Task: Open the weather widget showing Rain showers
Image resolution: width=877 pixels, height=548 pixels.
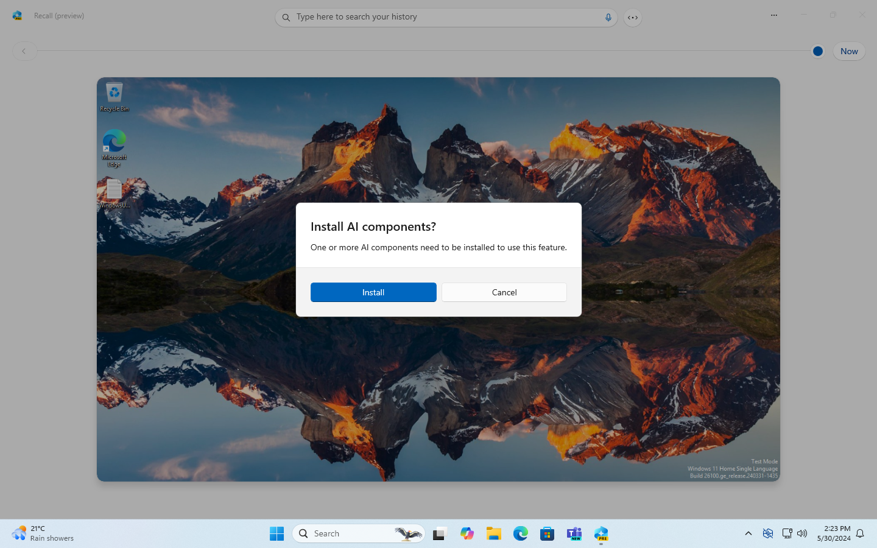Action: point(43,533)
